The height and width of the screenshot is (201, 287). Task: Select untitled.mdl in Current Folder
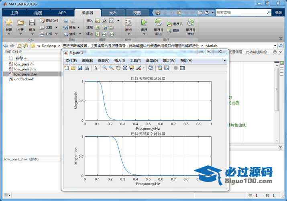click(x=24, y=79)
